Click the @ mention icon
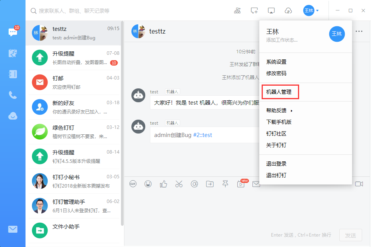Viewport: 371px width, 247px height. (194, 184)
